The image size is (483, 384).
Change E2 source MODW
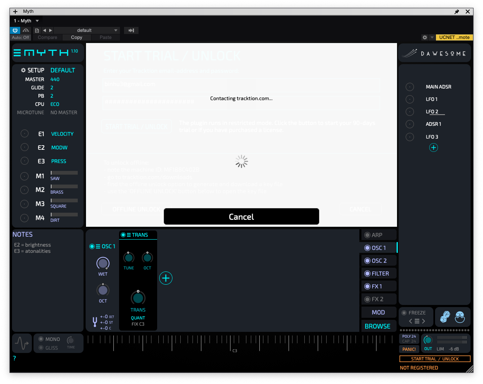click(x=59, y=148)
